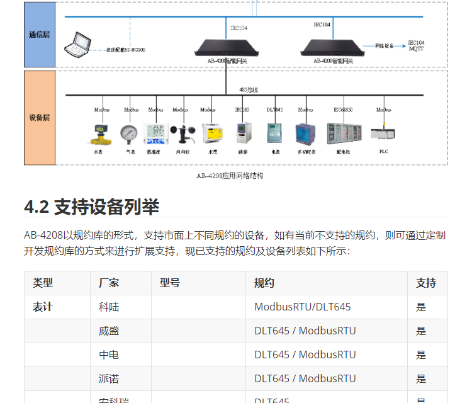Click the IEC104 label above the 485-bus gateway

pyautogui.click(x=239, y=28)
